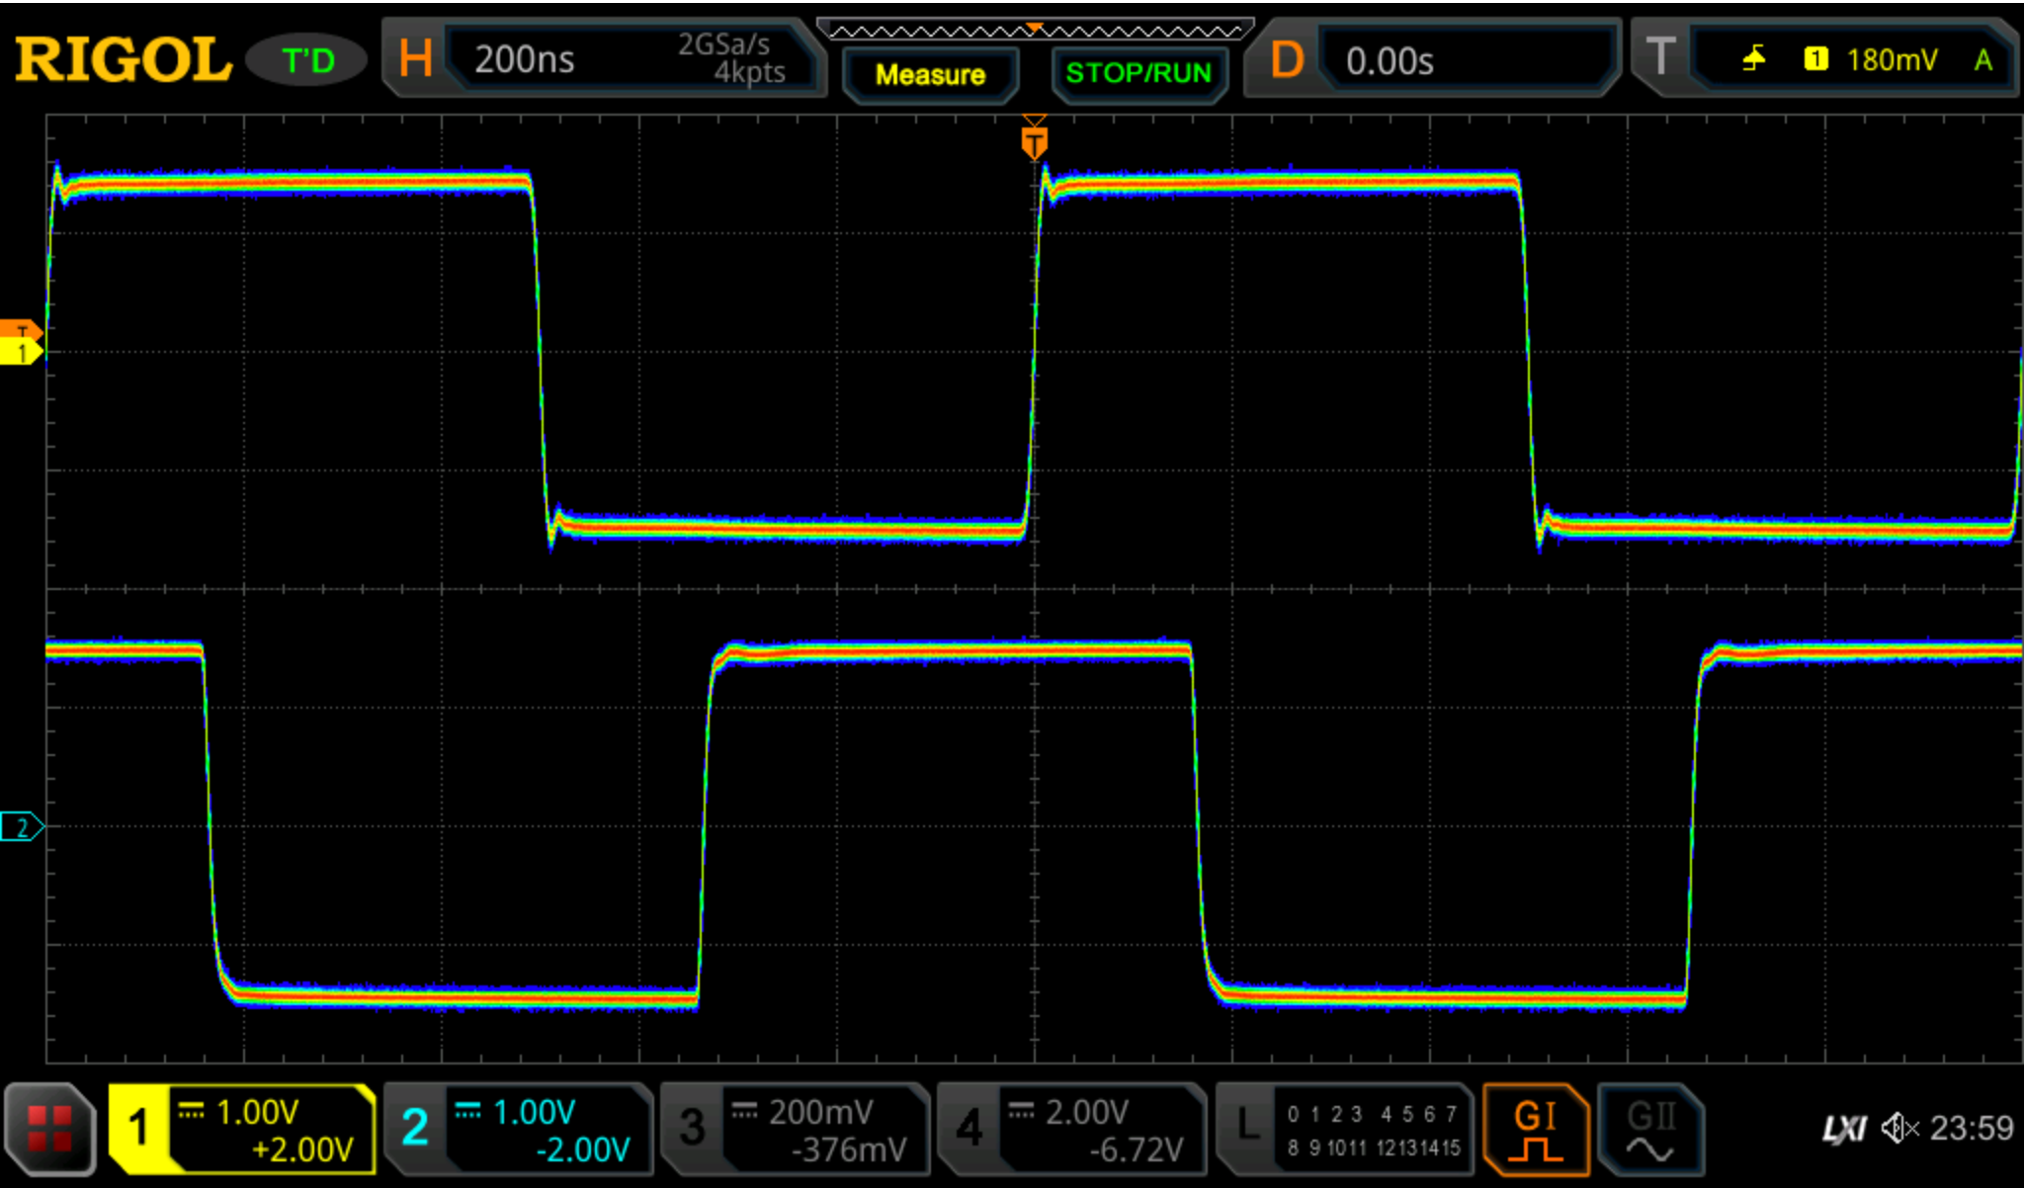
Task: Open the 2GSa/s sample rate readout
Action: coord(723,43)
